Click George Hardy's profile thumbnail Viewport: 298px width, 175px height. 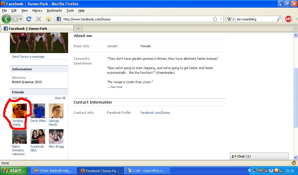point(56,111)
